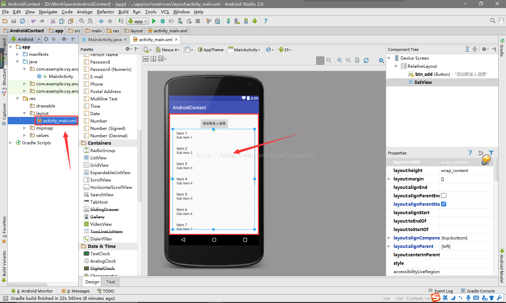This screenshot has width=506, height=303.
Task: Open the Android Monitor tool window
Action: (32, 291)
